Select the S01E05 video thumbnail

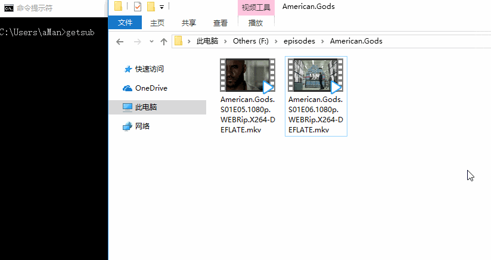click(x=247, y=75)
